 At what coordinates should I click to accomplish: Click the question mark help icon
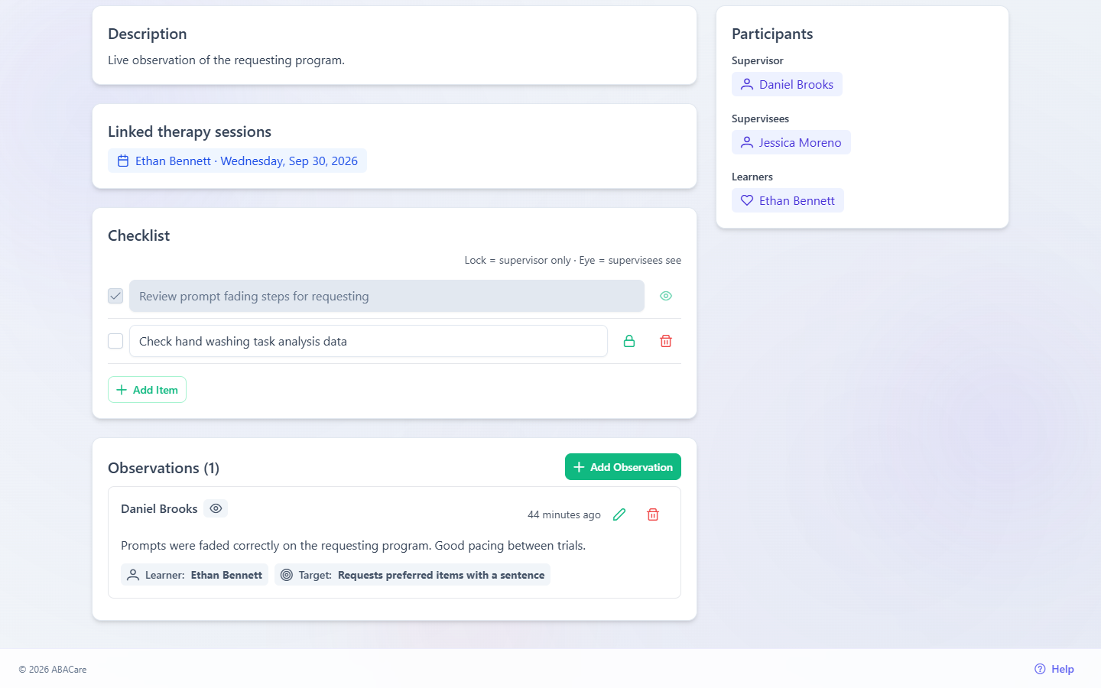(1040, 669)
